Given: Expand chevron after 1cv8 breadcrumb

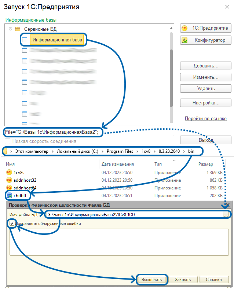Looking at the screenshot, I should tap(154, 151).
